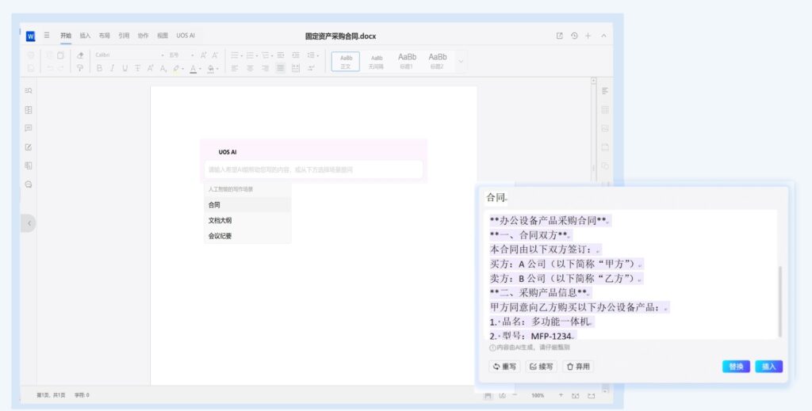Expand the styles gallery chevron
Screen dimensions: 812x411
[462, 61]
